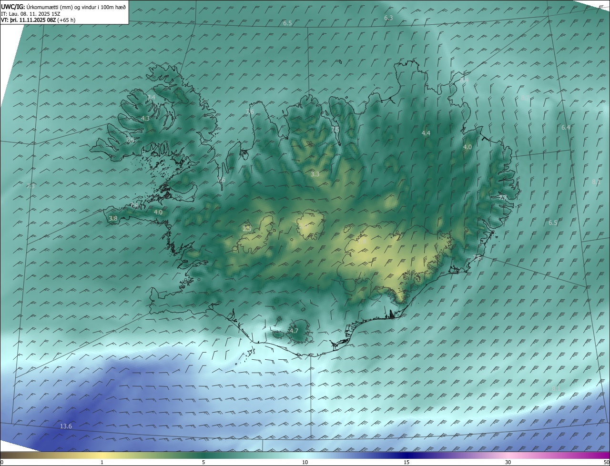Click the 7.5 value label
Screen dimensions: 610x466
[x=335, y=129]
